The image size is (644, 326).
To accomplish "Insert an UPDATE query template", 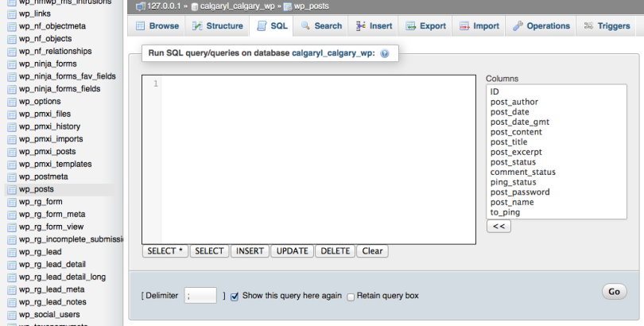I will coord(292,251).
